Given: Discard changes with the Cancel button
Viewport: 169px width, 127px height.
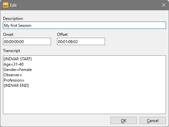Looking at the screenshot, I should click(153, 120).
